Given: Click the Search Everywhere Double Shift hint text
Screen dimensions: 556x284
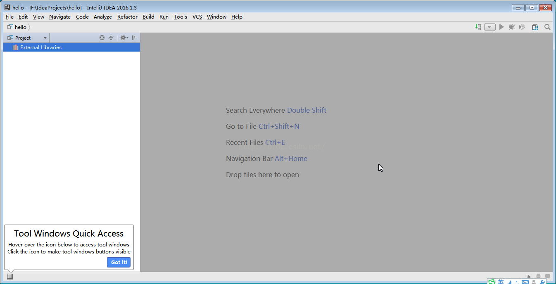Looking at the screenshot, I should point(276,110).
